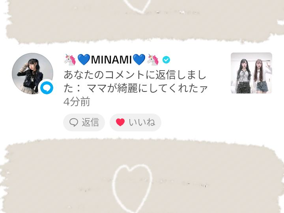This screenshot has width=284, height=213.
Task: Click the speech bubble icon in 返信 button
Action: (x=74, y=122)
